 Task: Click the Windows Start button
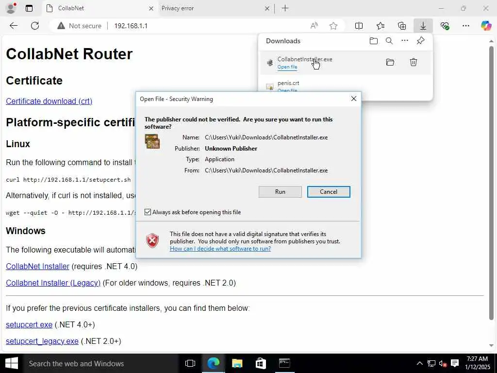point(12,363)
